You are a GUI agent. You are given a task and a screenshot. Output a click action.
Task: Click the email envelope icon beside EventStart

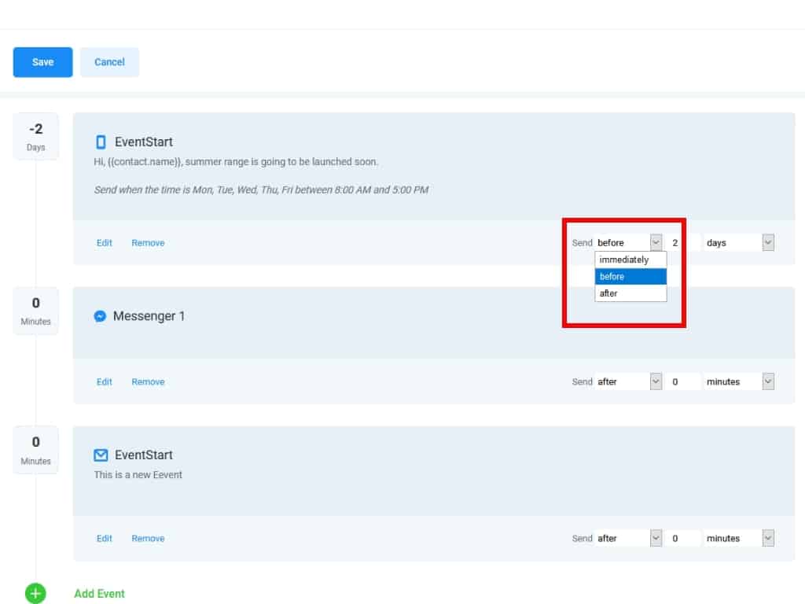[101, 455]
